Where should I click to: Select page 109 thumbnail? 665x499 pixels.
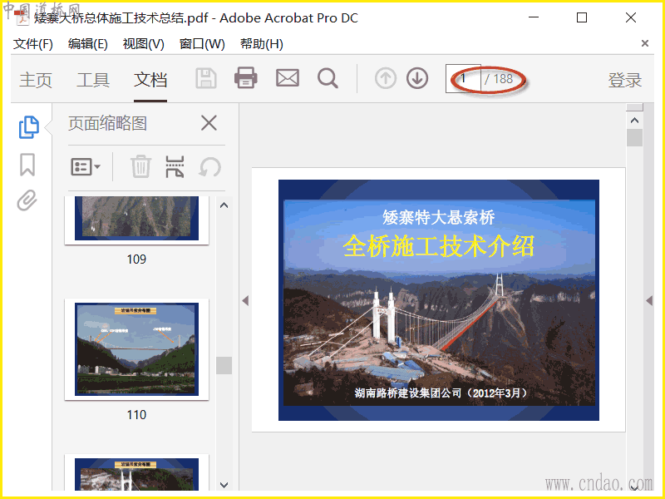pyautogui.click(x=136, y=220)
